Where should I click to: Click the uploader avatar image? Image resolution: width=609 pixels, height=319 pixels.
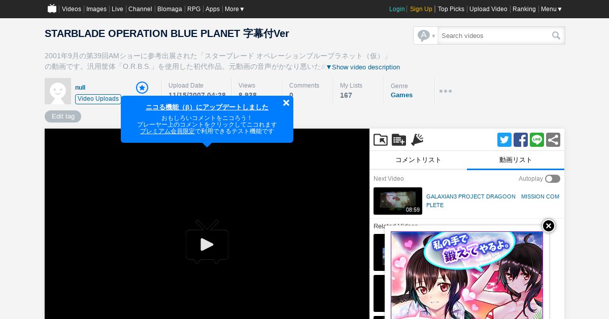[58, 91]
